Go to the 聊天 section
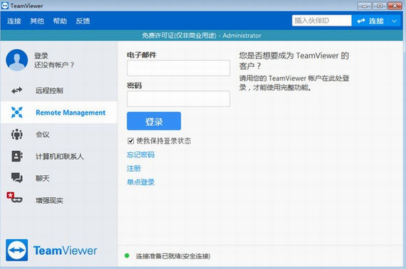Image resolution: width=406 pixels, height=269 pixels. [x=59, y=178]
